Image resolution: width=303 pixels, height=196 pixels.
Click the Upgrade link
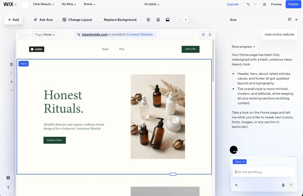[x=233, y=4]
